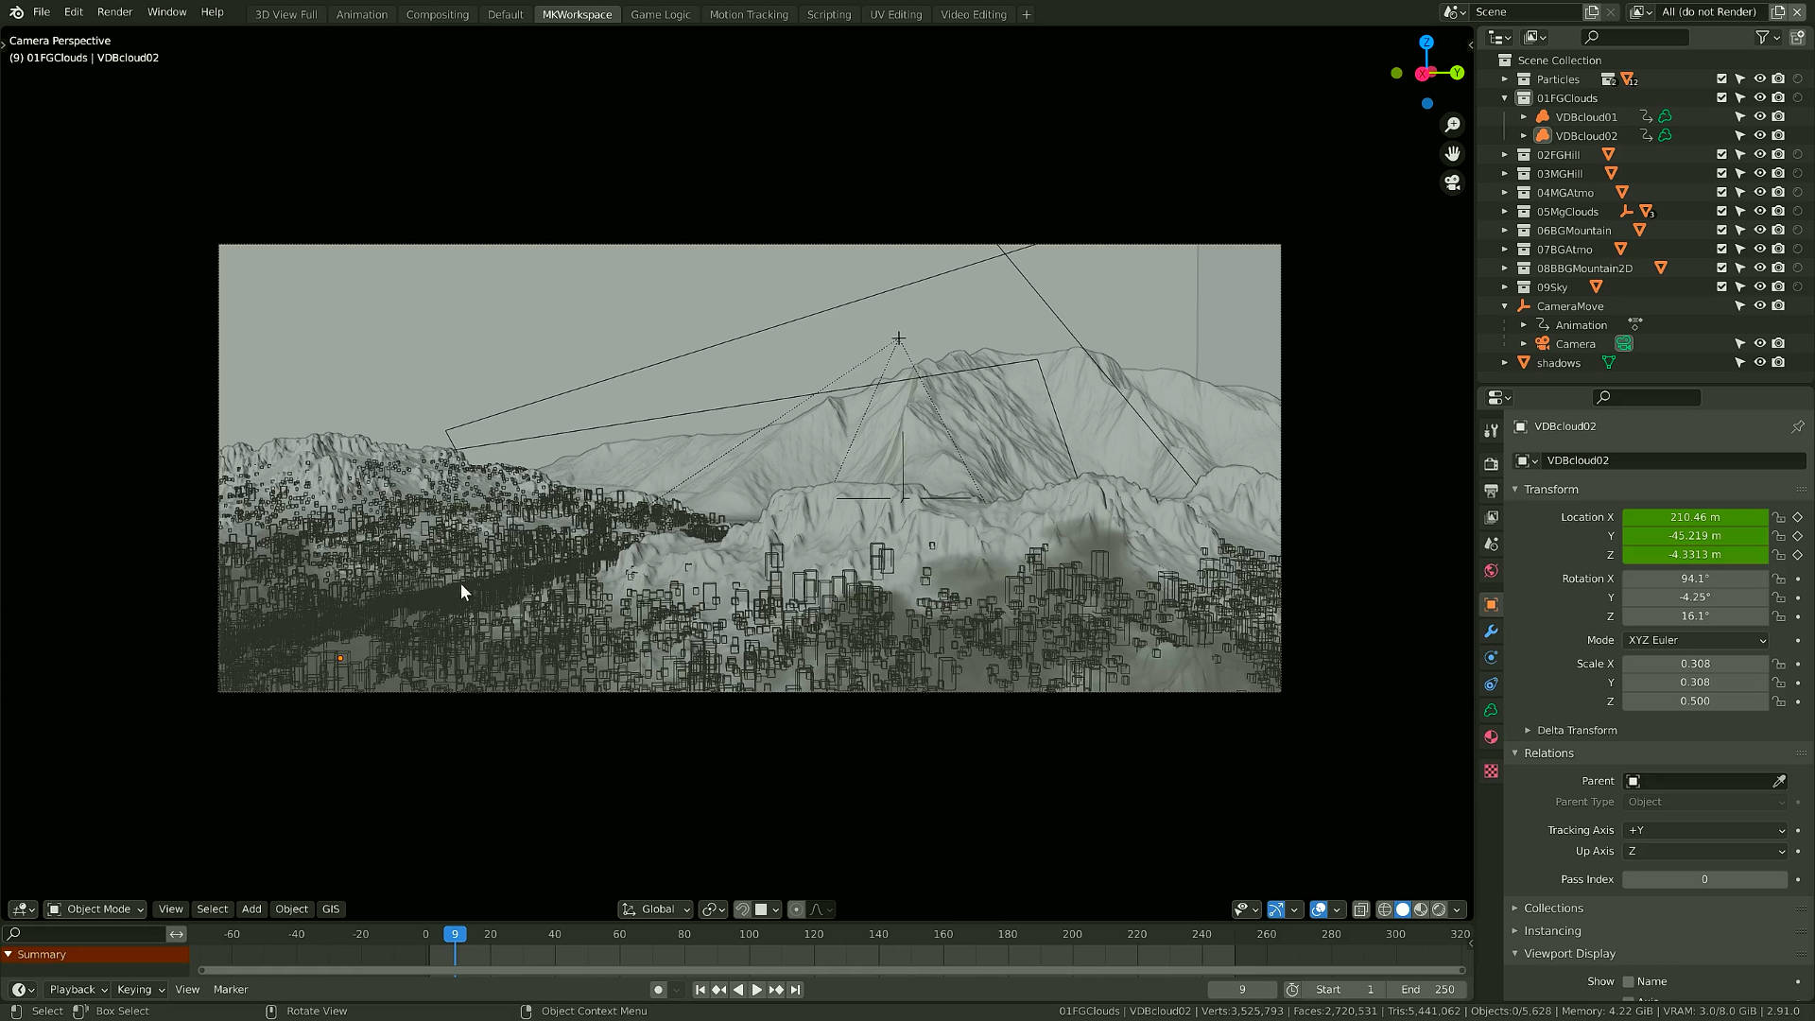
Task: Click the Blender logo menu icon
Action: (x=16, y=12)
